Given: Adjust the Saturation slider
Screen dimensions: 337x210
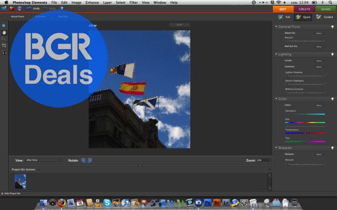Looking at the screenshot, I should point(305,114).
